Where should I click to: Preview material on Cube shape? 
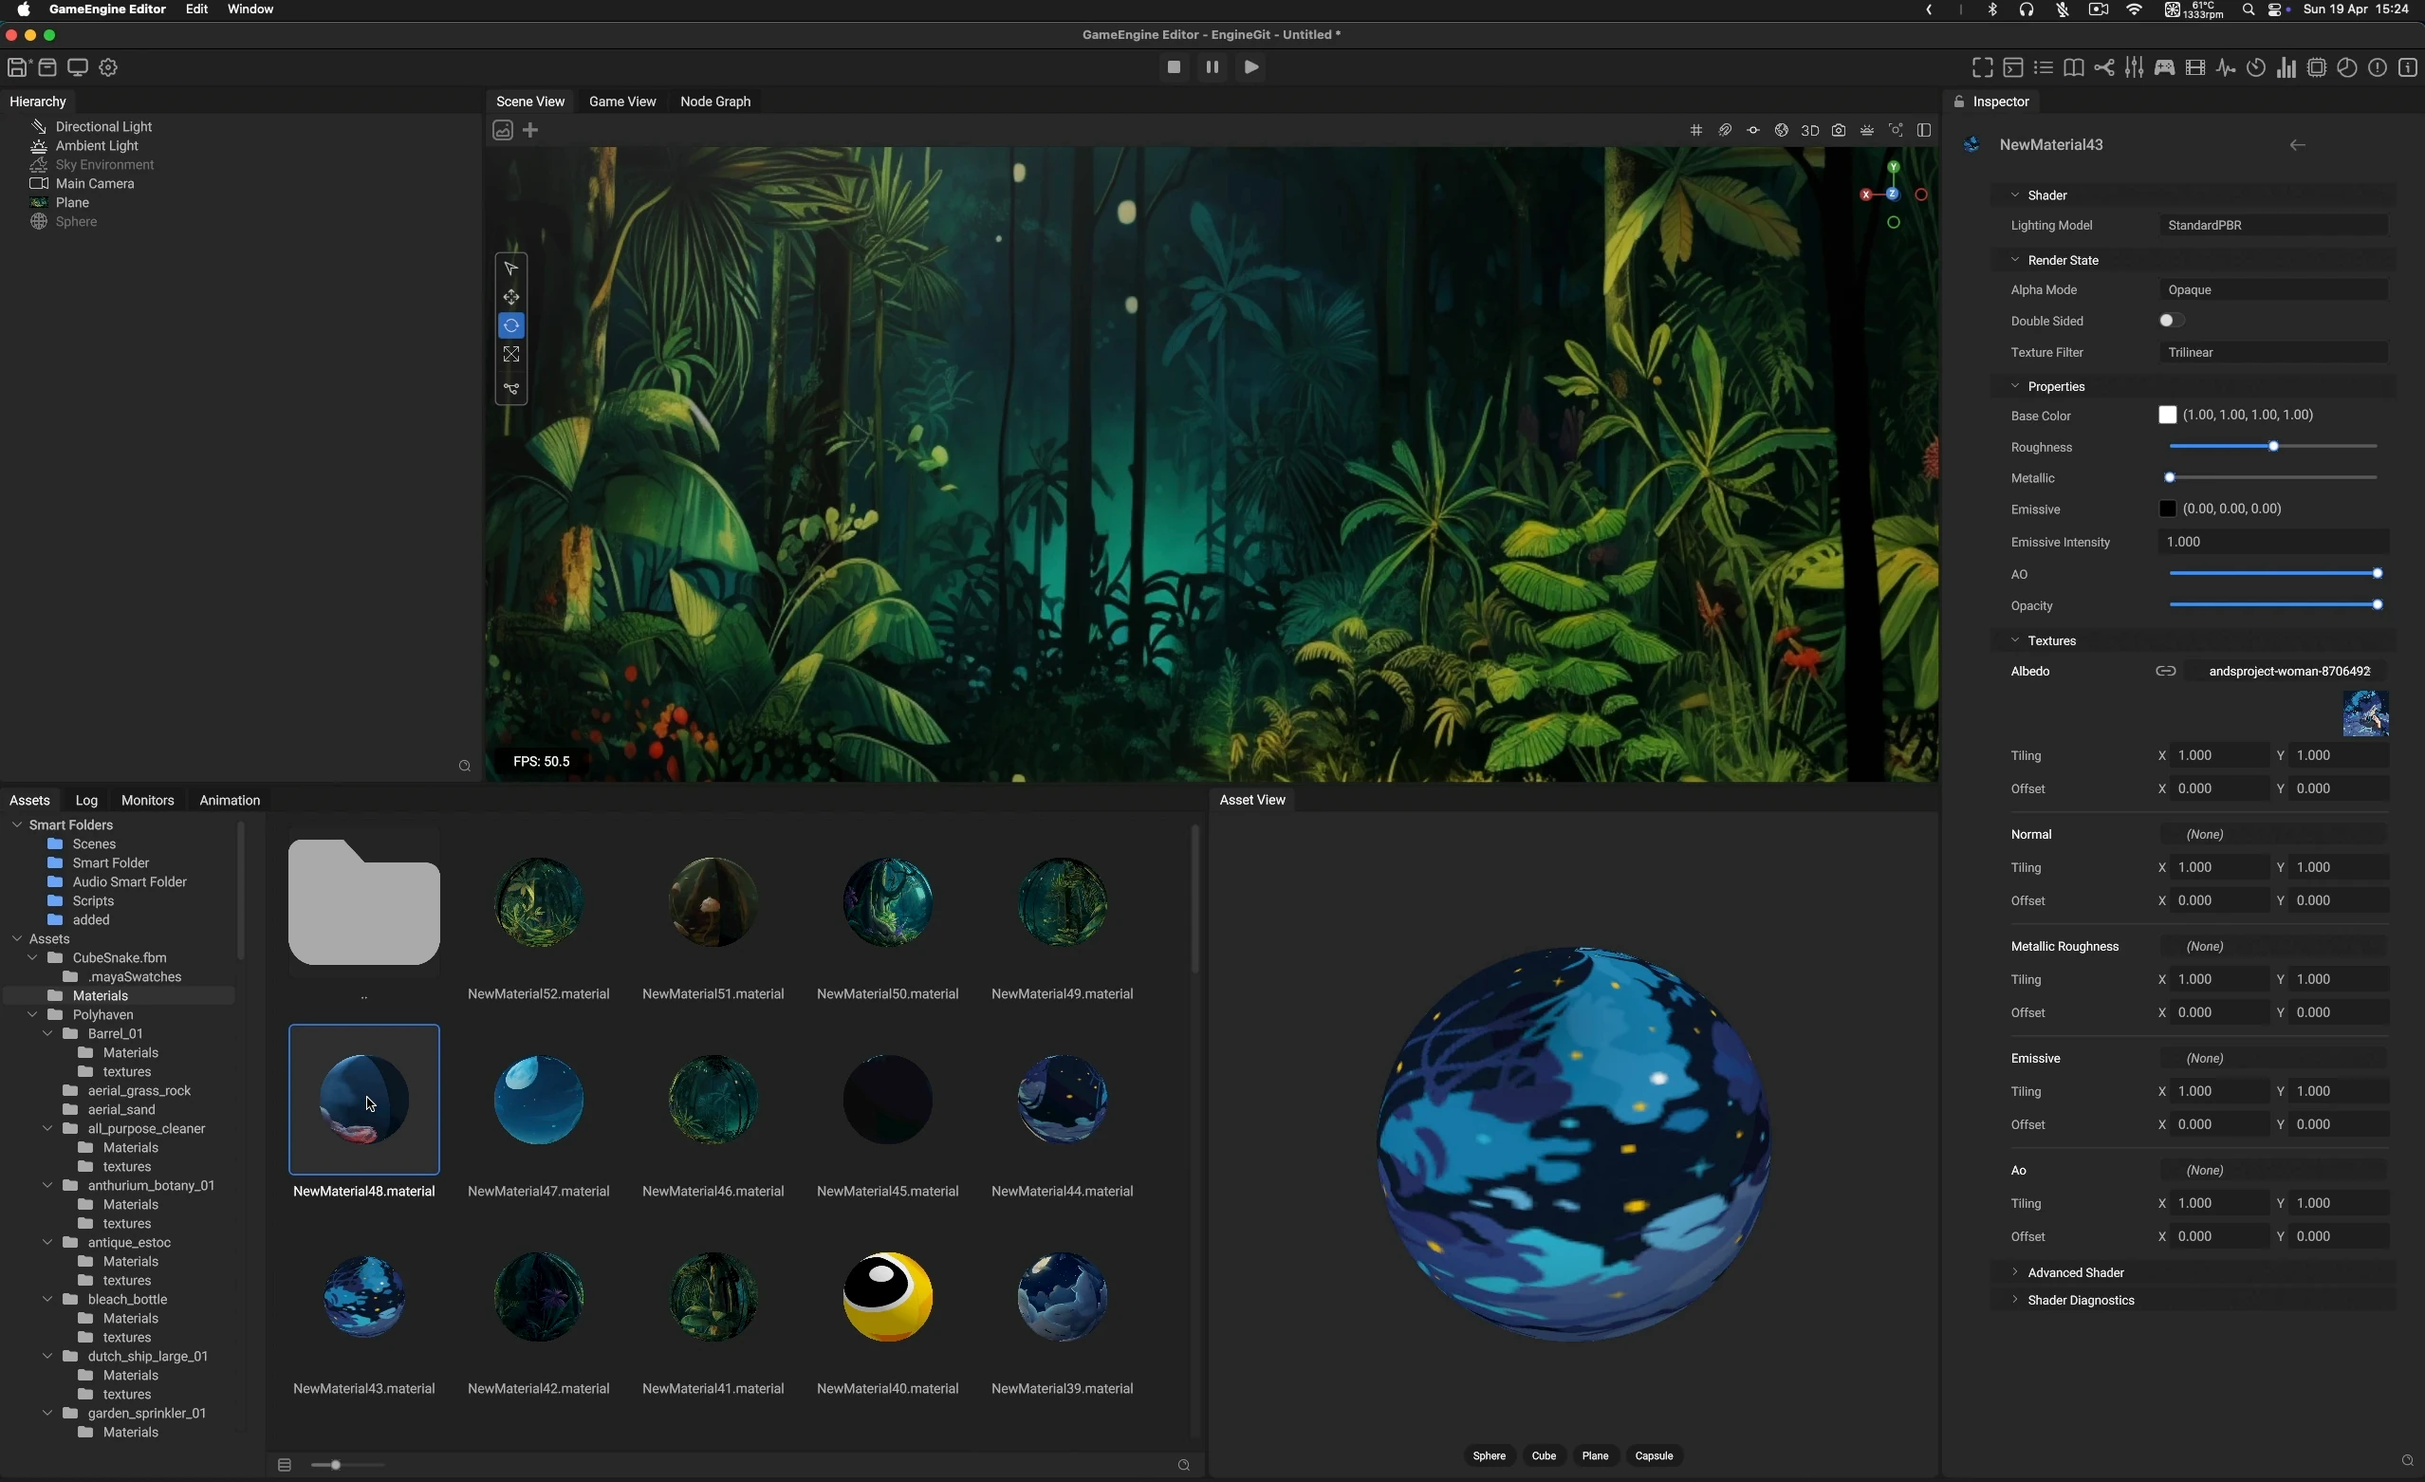point(1544,1456)
